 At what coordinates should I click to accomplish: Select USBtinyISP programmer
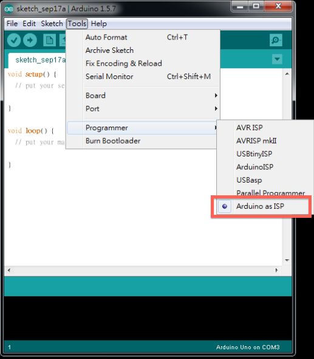click(265, 153)
